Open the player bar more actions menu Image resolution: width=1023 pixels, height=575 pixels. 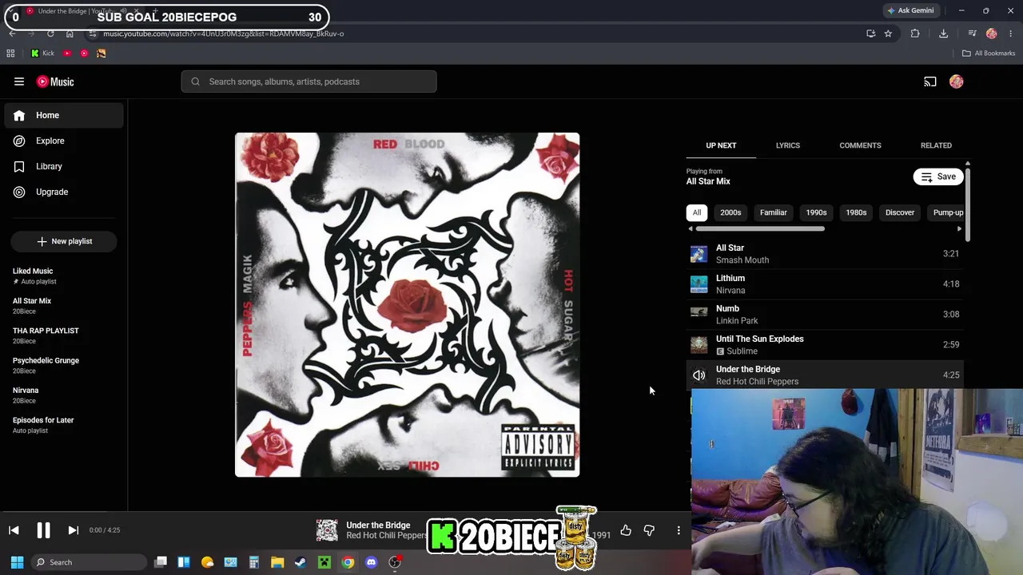point(679,530)
